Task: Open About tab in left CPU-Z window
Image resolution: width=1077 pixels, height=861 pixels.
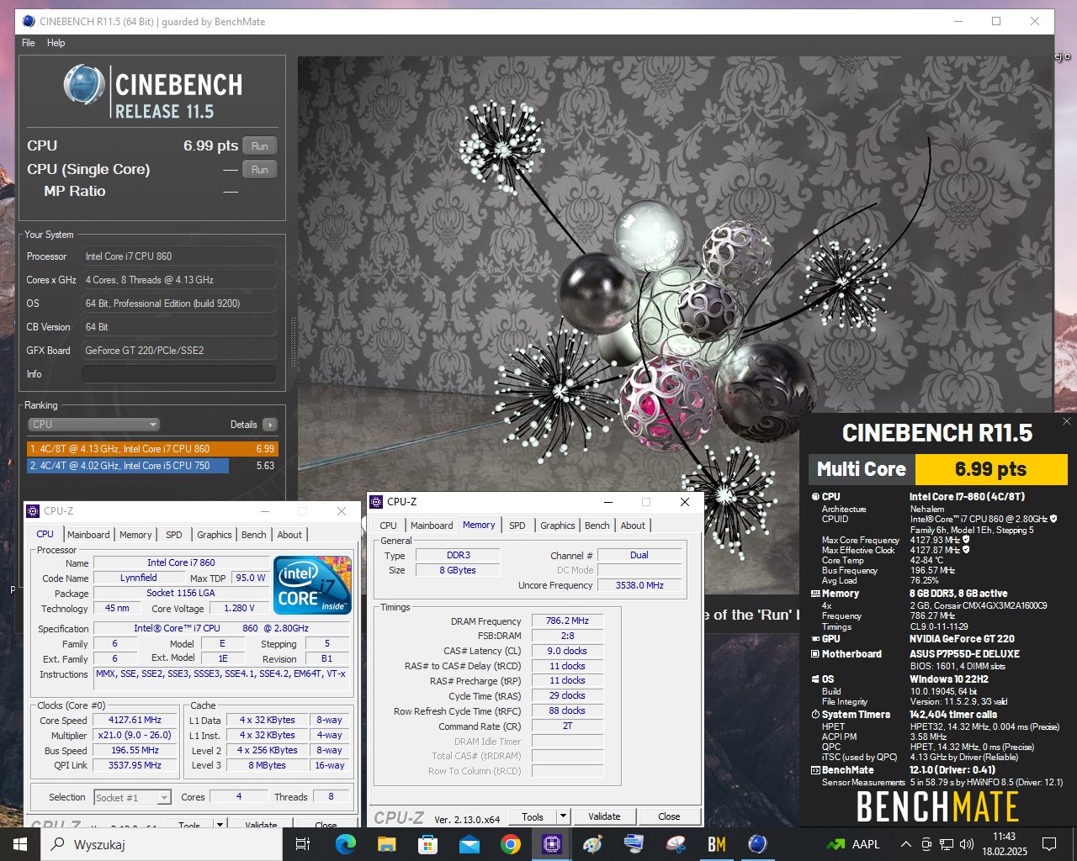Action: [289, 535]
